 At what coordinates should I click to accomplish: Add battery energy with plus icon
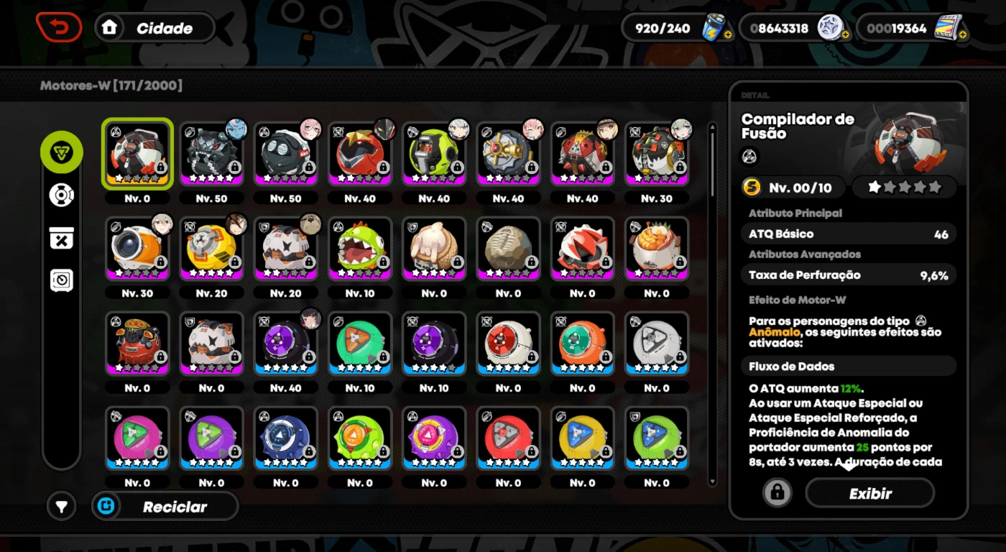click(728, 34)
